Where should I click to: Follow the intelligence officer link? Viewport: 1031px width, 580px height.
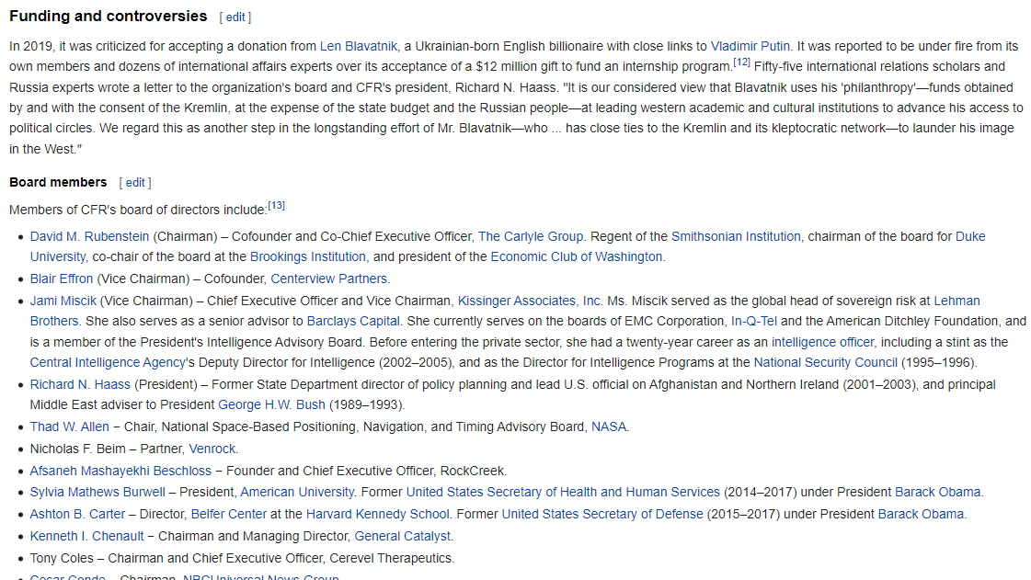pos(822,342)
